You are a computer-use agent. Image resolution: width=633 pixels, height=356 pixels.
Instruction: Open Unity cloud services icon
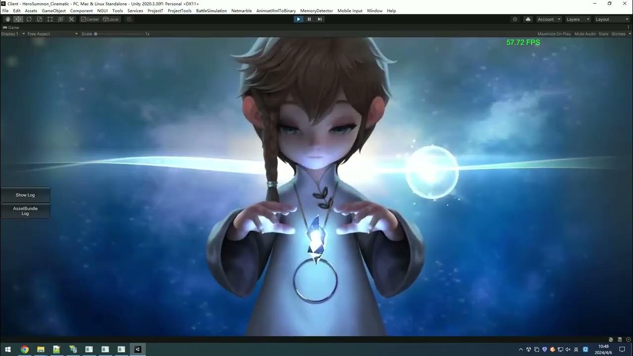(528, 19)
